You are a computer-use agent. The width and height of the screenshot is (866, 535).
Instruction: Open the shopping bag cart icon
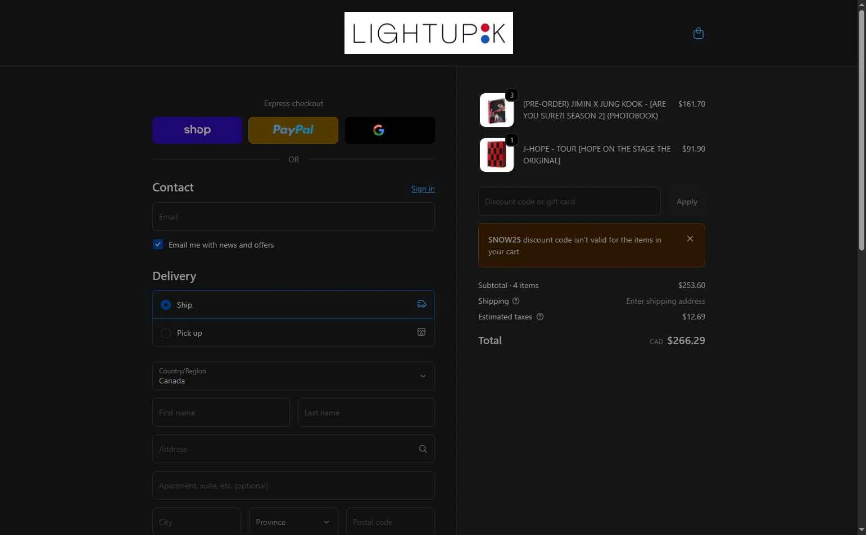[699, 33]
